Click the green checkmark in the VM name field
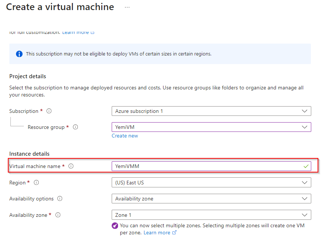Viewport: 328px width, 247px height. pos(306,166)
